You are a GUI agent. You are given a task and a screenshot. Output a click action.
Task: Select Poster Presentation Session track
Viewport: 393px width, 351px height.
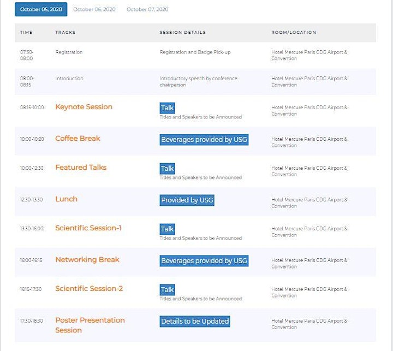point(90,325)
